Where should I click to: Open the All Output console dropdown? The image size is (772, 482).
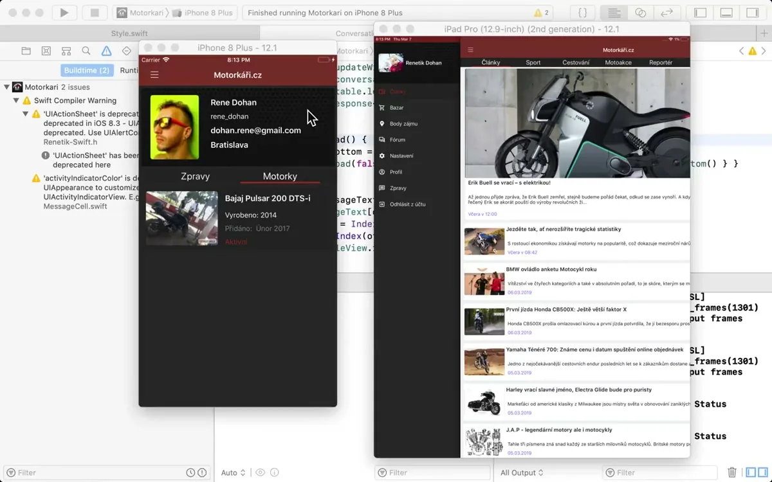coord(522,472)
